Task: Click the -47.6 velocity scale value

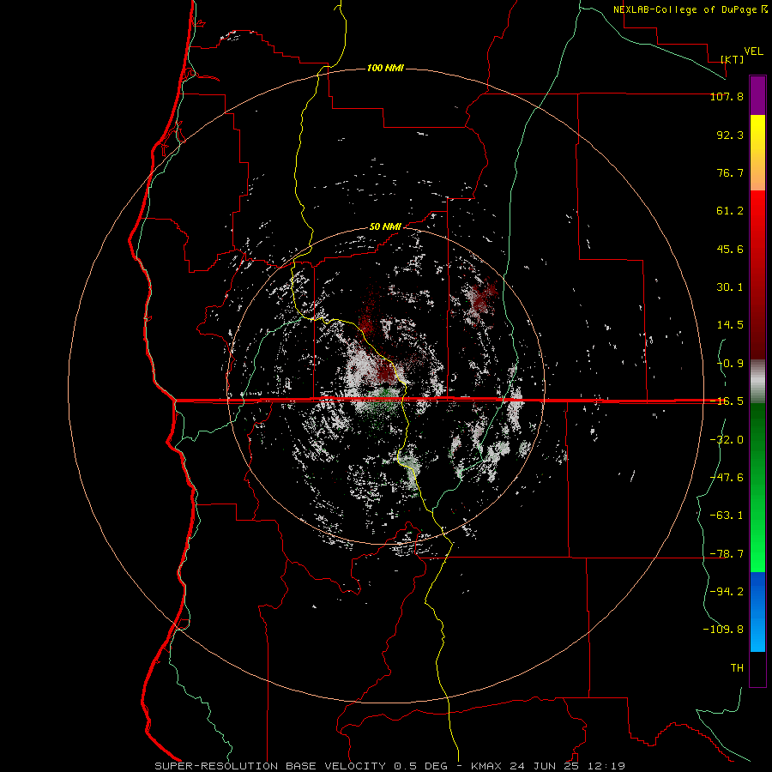Action: coord(727,478)
